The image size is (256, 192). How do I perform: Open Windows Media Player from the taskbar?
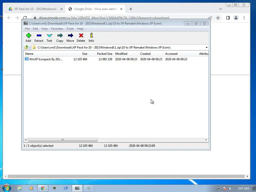[31, 188]
